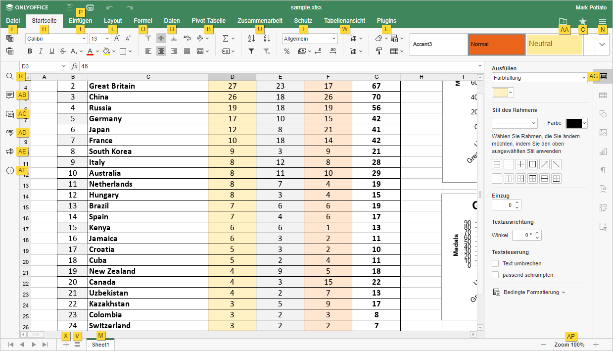Toggle bold formatting in the toolbar

(x=30, y=51)
